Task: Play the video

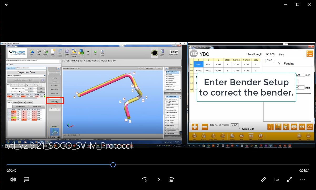Action: click(158, 179)
